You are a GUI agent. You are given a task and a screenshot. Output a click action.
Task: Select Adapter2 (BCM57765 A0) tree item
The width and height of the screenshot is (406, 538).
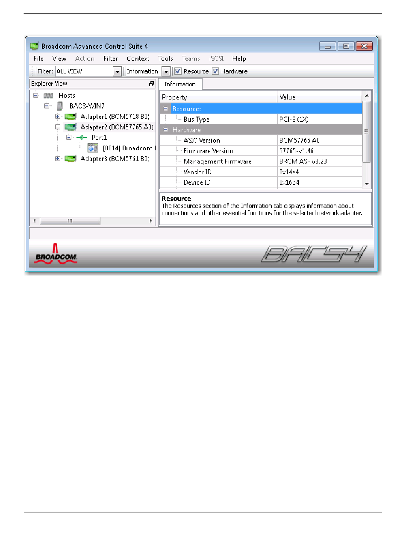117,127
